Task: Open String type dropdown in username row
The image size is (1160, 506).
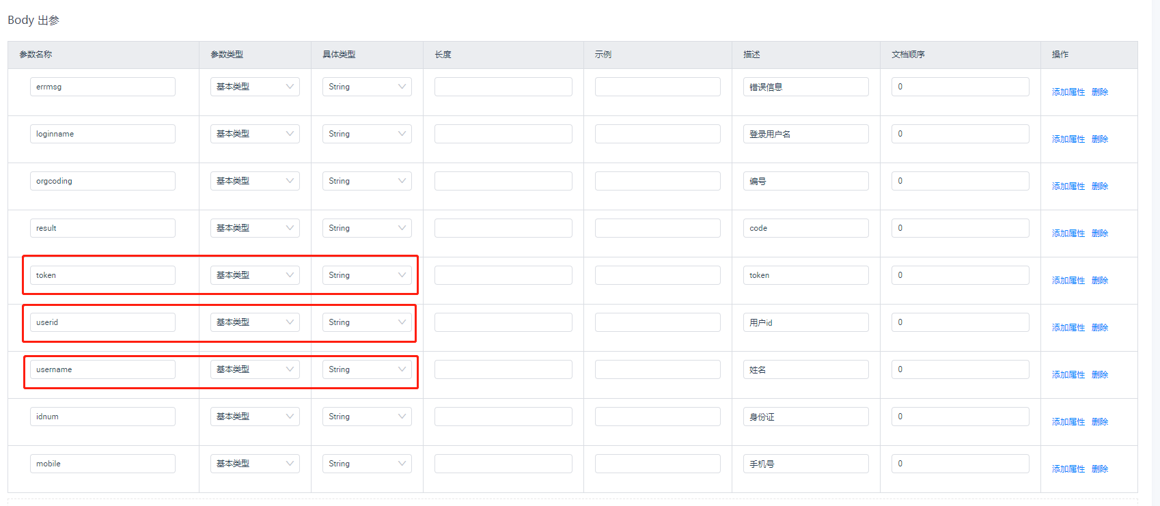Action: pos(367,369)
